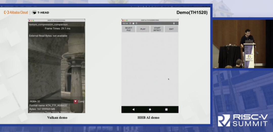
Task: Close the Vulkan demo AOSP window
Action: pos(29,20)
